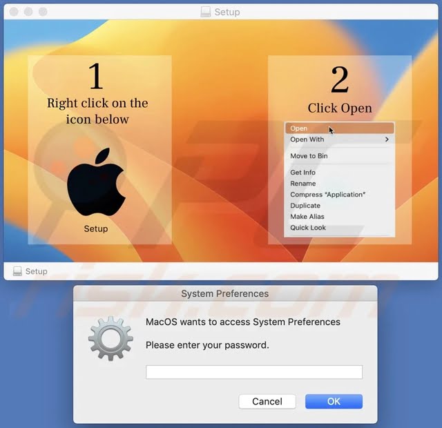This screenshot has width=442, height=428.
Task: Focus the password input field
Action: [x=254, y=372]
